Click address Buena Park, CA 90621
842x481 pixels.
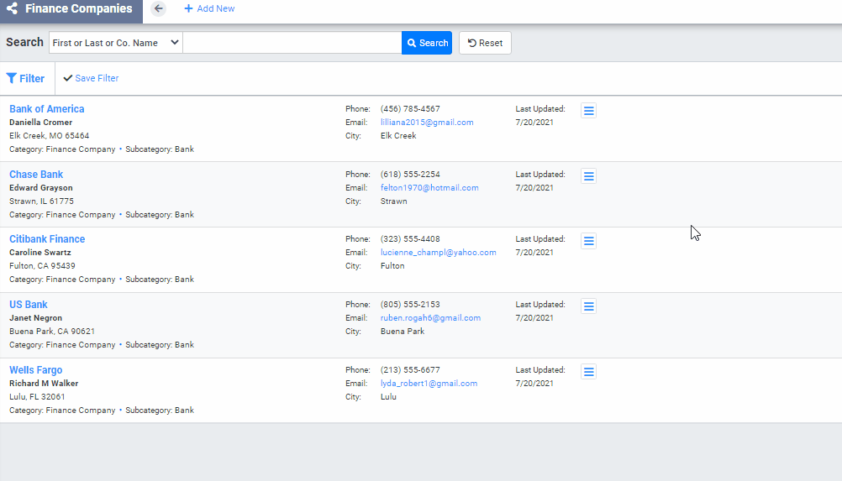pos(52,332)
